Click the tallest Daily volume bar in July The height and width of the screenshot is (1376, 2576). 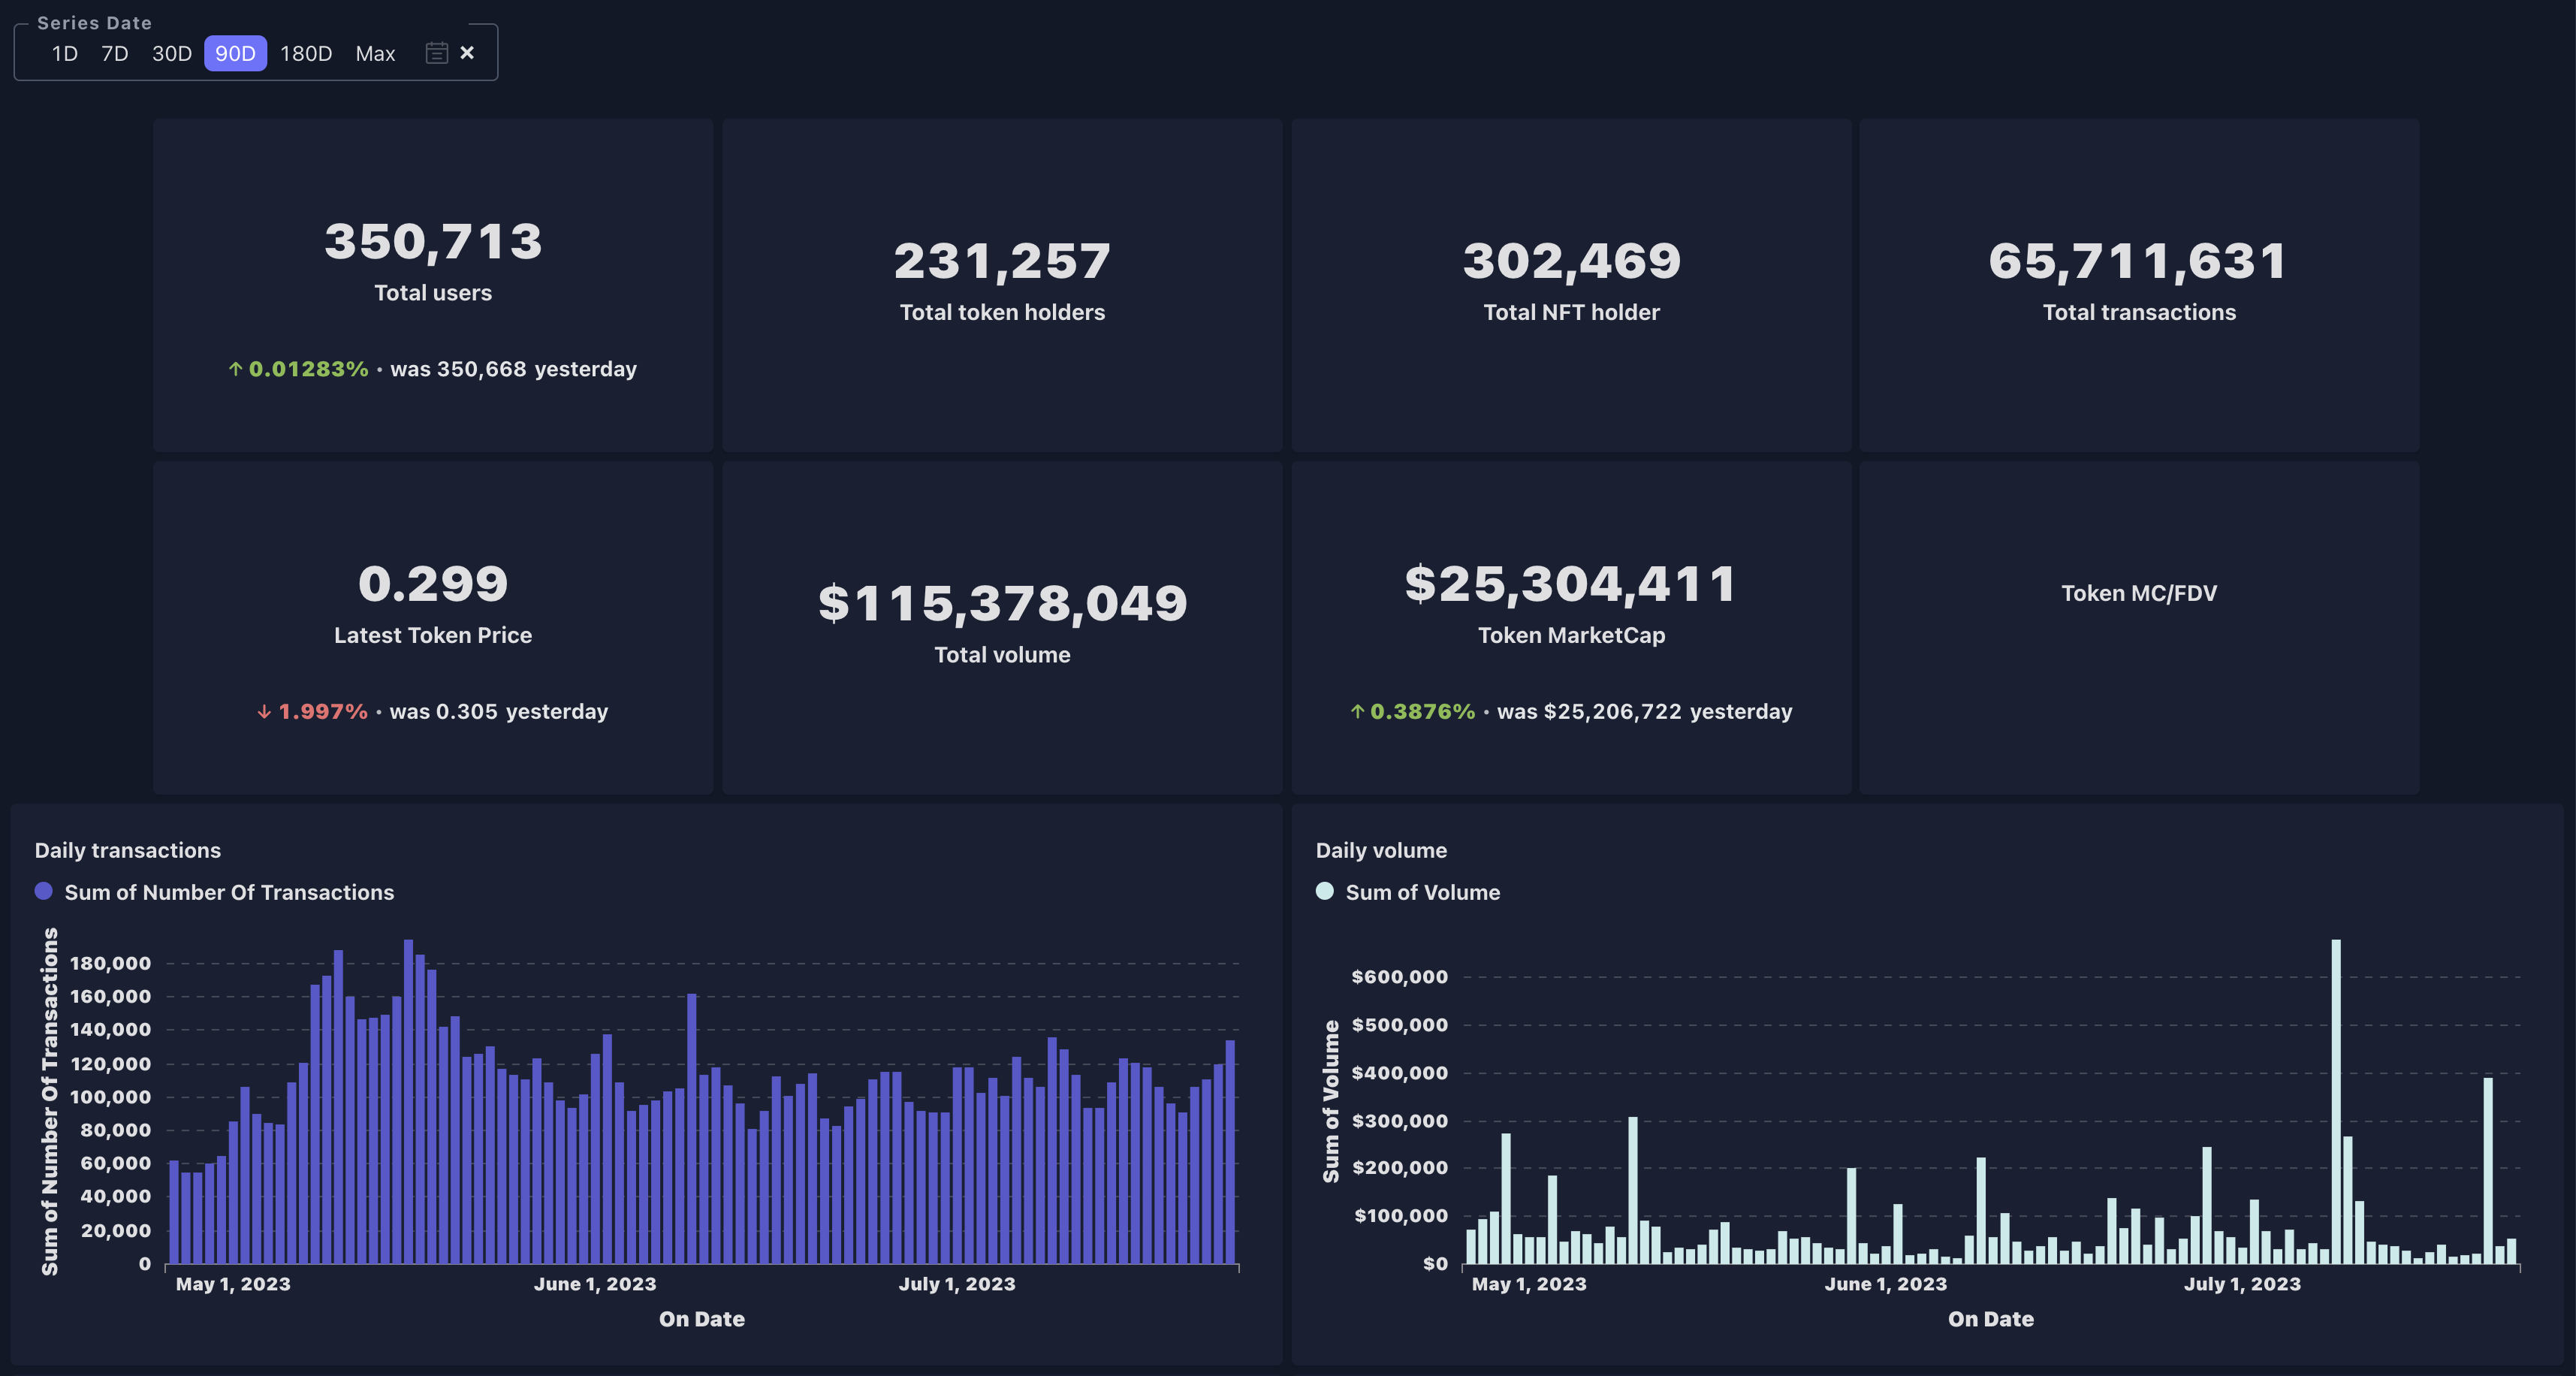(2336, 1101)
